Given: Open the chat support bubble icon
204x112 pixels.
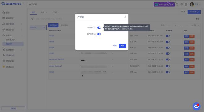Looking at the screenshot, I should point(197,106).
